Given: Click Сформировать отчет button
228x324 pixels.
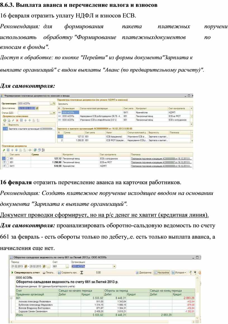Looking at the screenshot, I should click(x=26, y=273).
